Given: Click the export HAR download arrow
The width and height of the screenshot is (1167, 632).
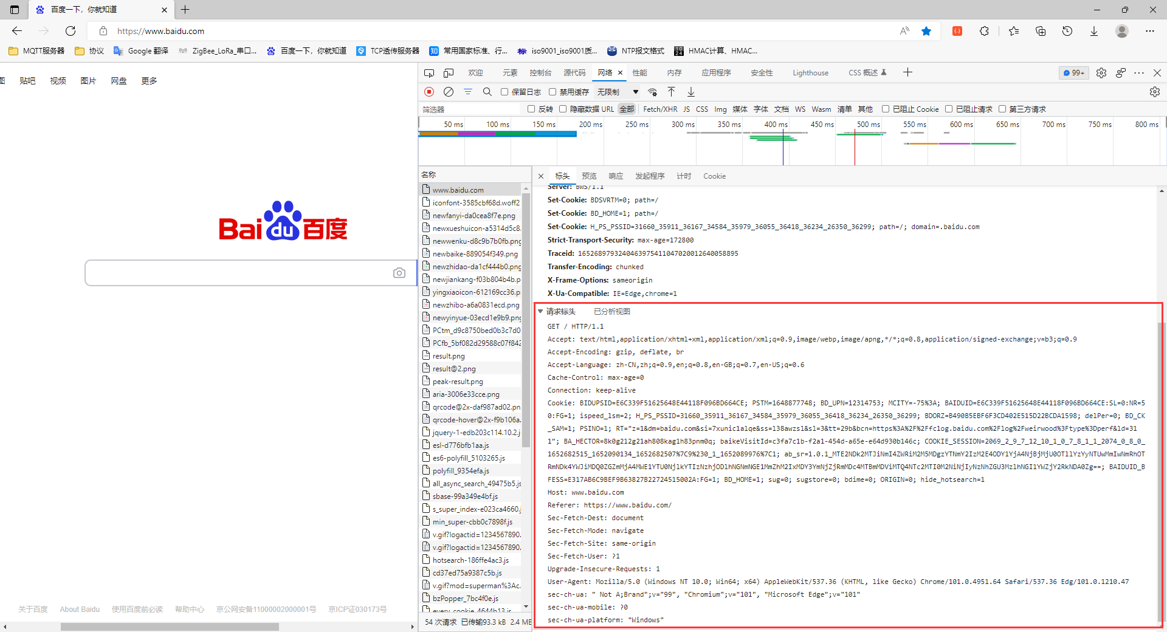Looking at the screenshot, I should (691, 92).
